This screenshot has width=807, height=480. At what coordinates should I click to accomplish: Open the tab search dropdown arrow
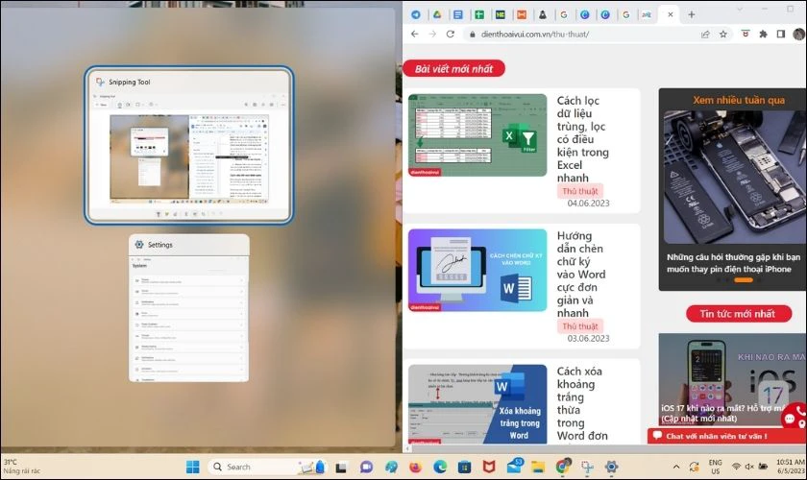point(740,10)
